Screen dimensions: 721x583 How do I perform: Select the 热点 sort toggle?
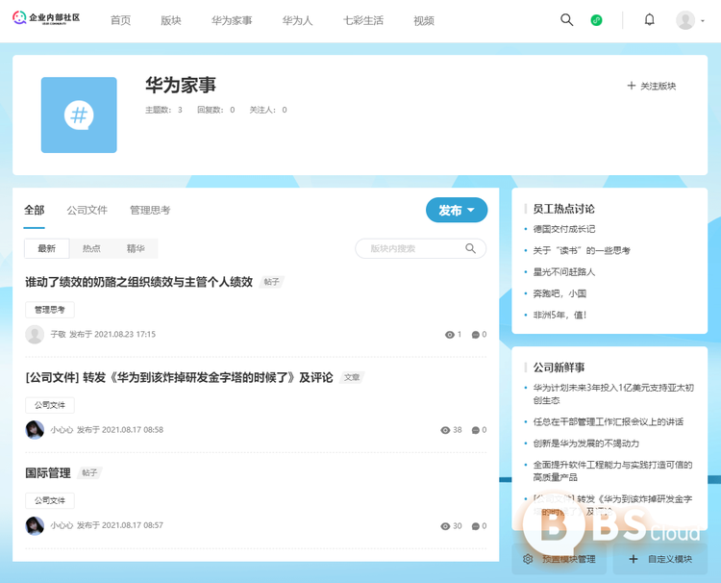[91, 248]
